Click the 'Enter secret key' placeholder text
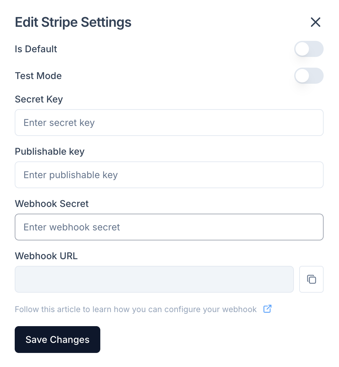 click(59, 123)
